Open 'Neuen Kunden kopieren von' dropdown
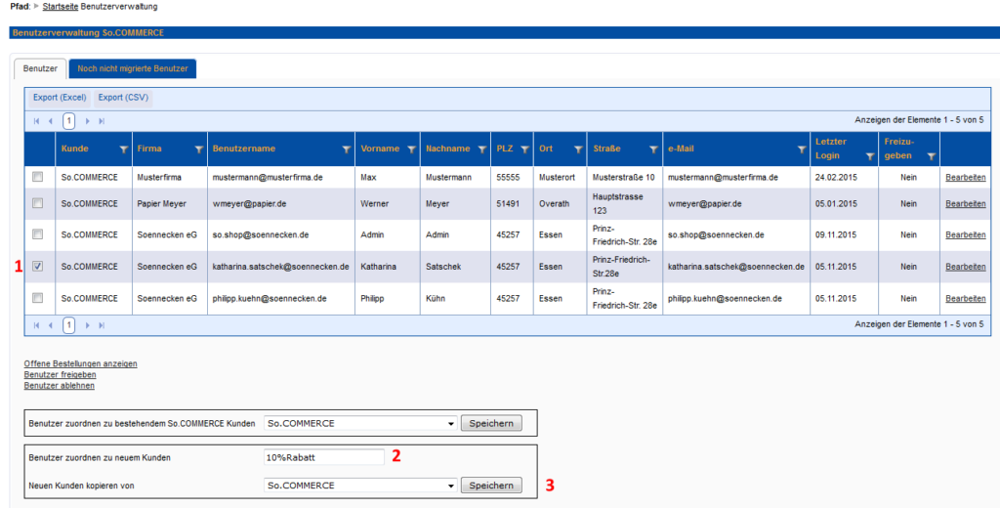 point(360,486)
